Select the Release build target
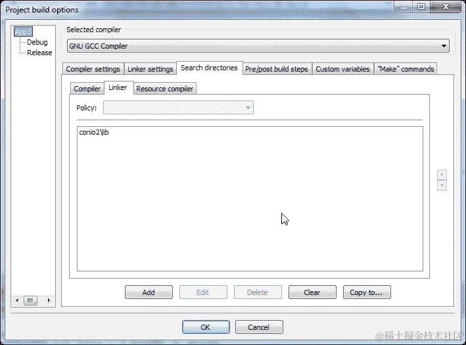Screen dimensions: 466x345 (x=39, y=53)
